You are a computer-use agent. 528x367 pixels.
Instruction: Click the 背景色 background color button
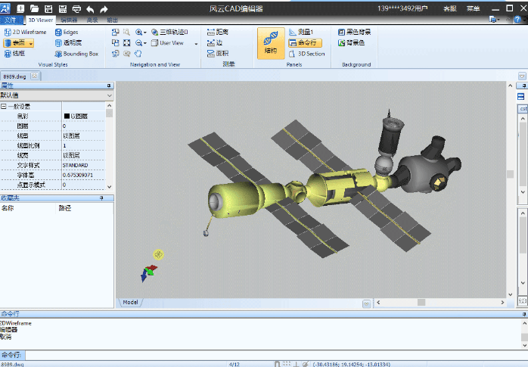(354, 43)
